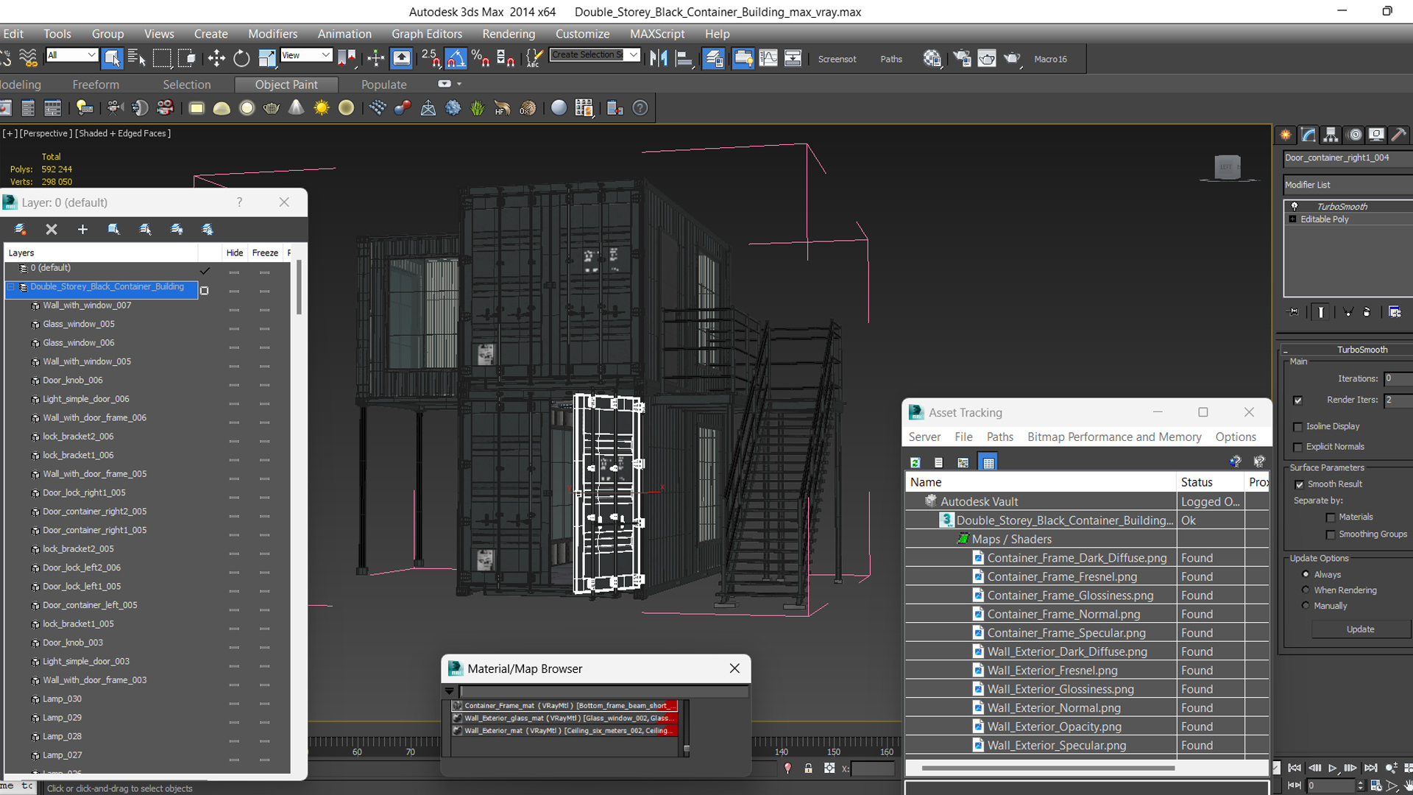Screen dimensions: 1413x795
Task: Enable Isoline Display checkbox
Action: (1298, 427)
